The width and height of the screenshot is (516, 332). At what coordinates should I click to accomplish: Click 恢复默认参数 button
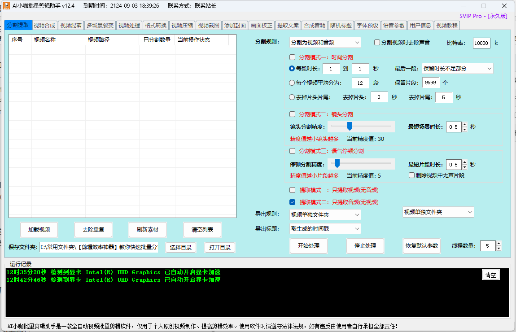[x=422, y=246]
